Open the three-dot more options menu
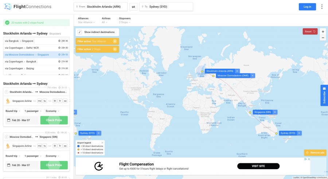The width and height of the screenshot is (328, 179). coord(321,7)
